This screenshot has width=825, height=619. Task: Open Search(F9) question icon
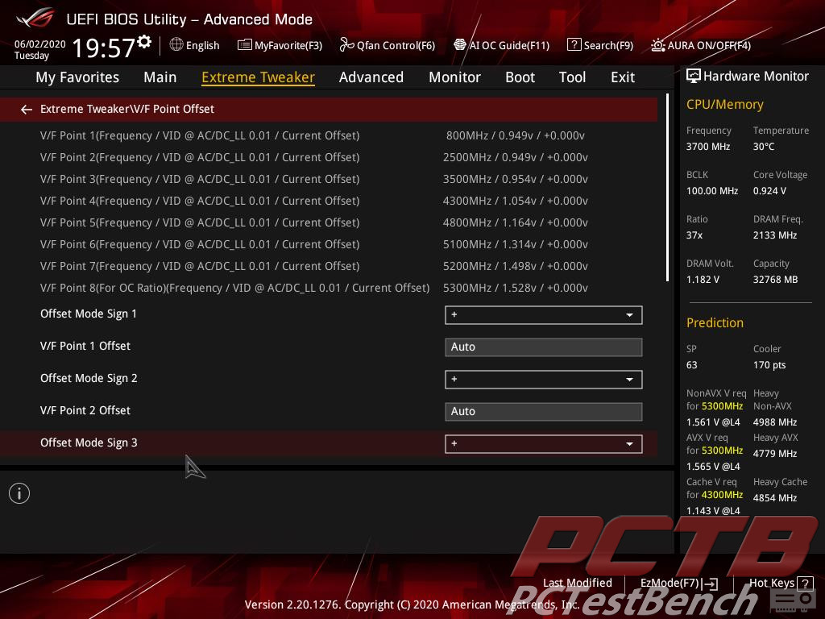[x=574, y=45]
